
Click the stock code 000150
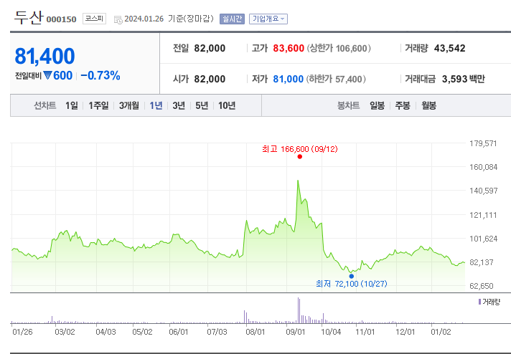[x=61, y=19]
